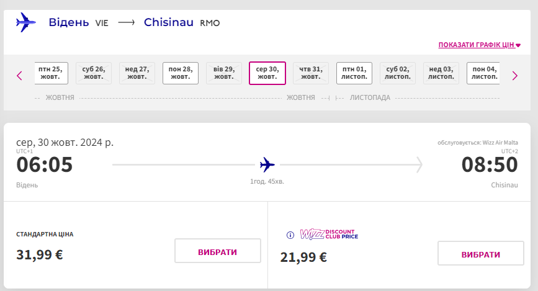Expand the 'Показати графік цін' price chart
Screen dimensions: 538x291
coord(479,45)
